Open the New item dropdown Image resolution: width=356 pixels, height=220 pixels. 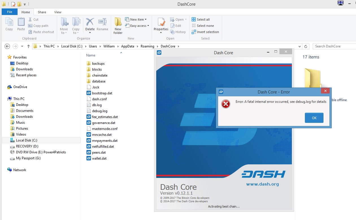click(136, 19)
